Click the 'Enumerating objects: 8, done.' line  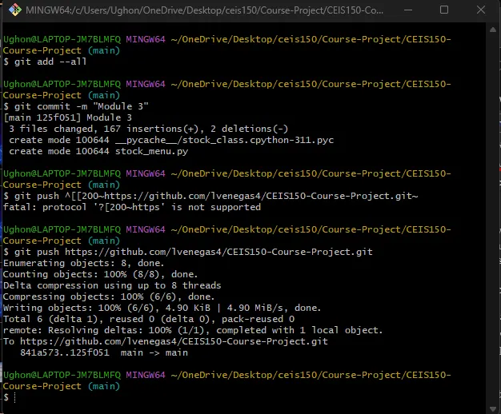[x=84, y=263]
